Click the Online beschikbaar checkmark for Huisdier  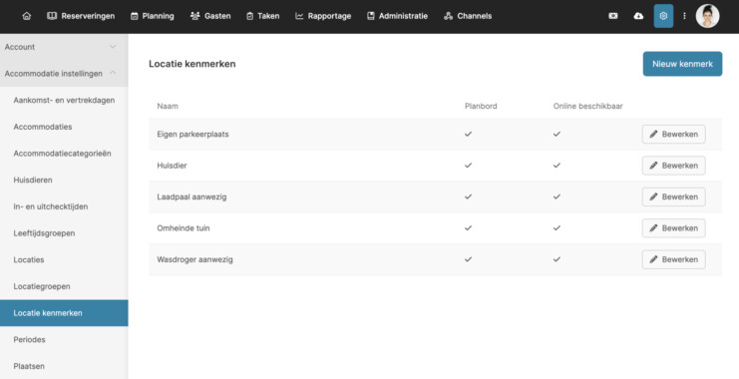click(556, 166)
